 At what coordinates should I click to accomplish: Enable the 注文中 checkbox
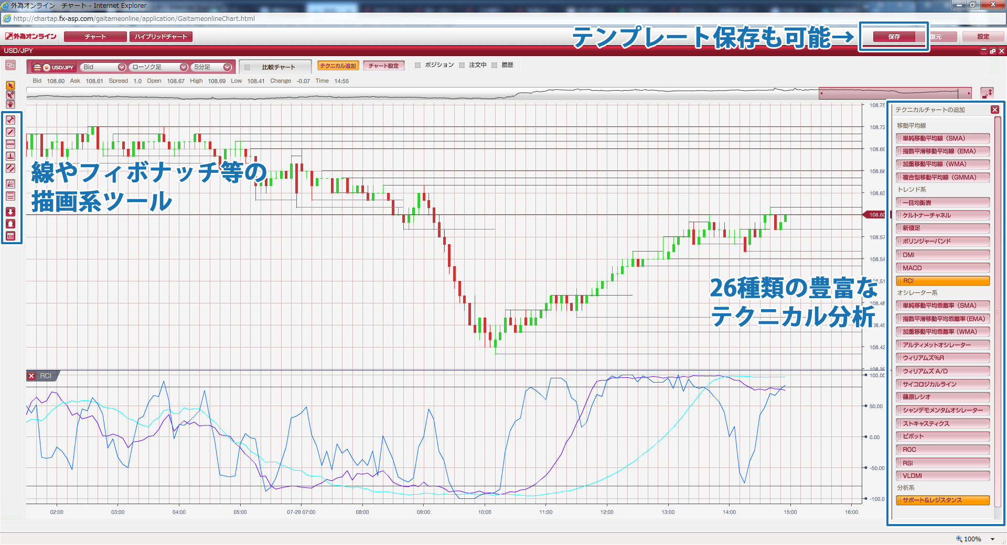462,65
